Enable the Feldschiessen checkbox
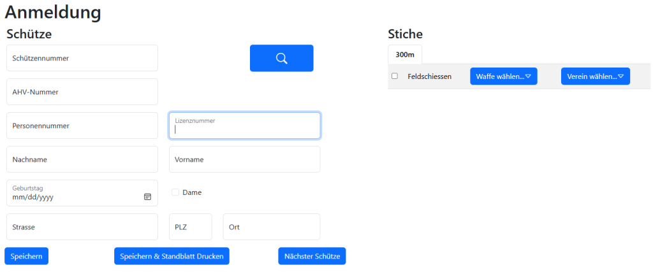This screenshot has width=653, height=272. [395, 76]
